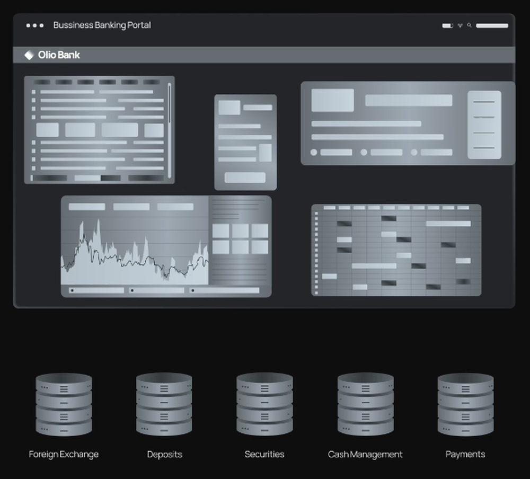Open the chevron dropdown next to the battery

460,25
